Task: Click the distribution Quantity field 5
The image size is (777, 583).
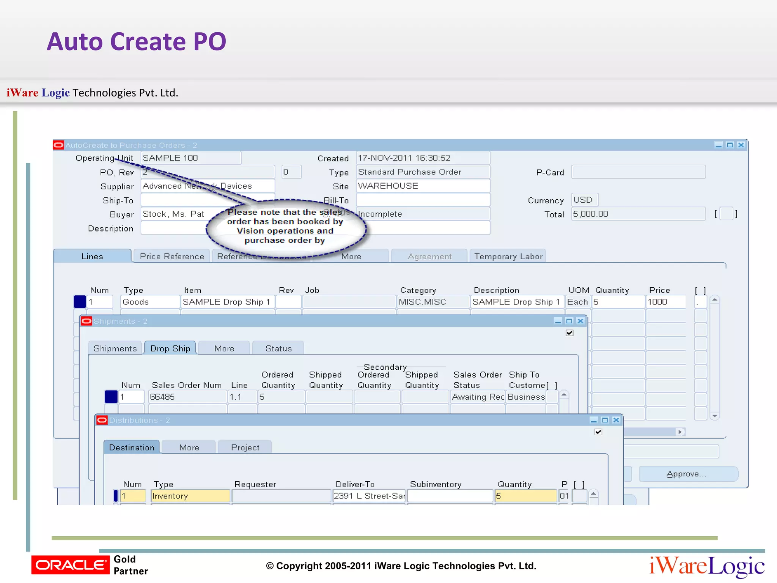Action: [x=526, y=496]
